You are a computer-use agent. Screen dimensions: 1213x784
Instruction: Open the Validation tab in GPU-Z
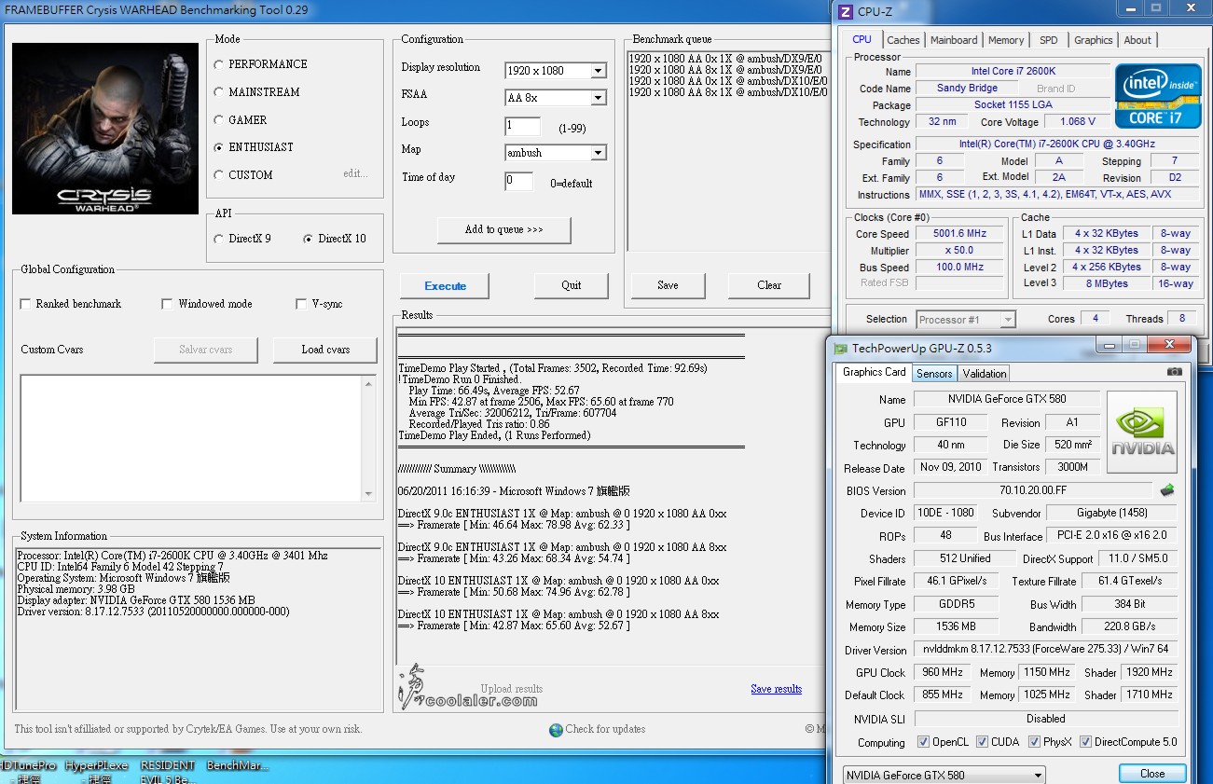coord(985,373)
